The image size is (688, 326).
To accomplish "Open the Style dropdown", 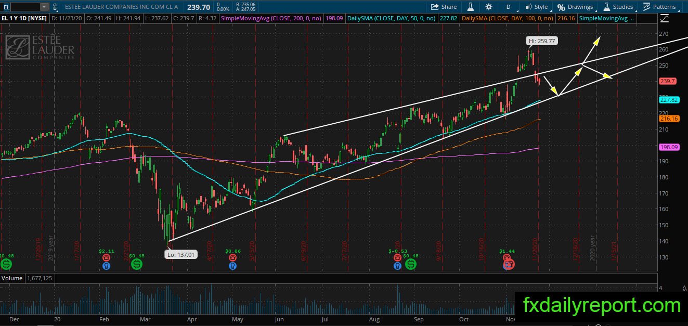I will [x=536, y=7].
